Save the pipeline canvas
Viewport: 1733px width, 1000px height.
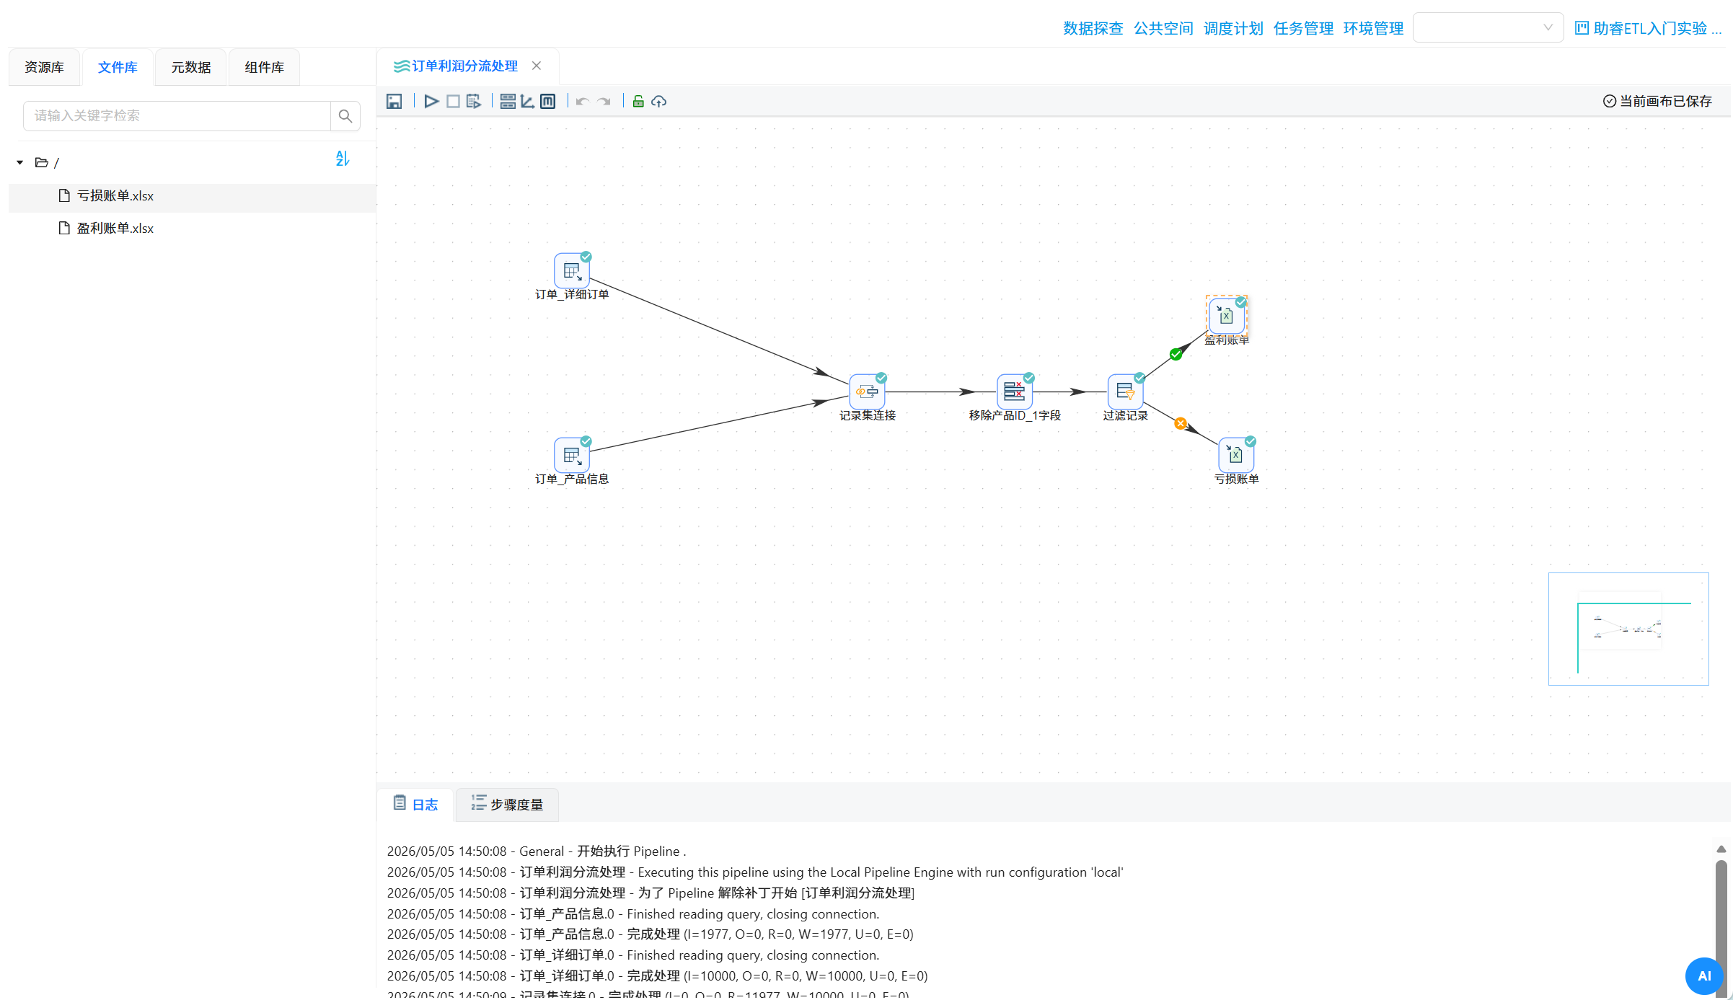point(394,102)
